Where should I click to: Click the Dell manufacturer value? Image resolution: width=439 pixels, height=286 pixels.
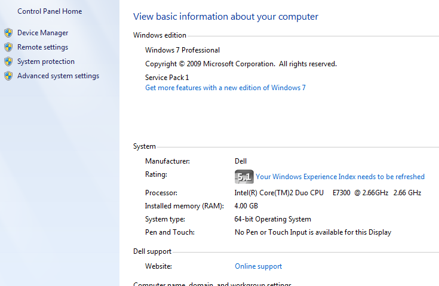point(241,161)
